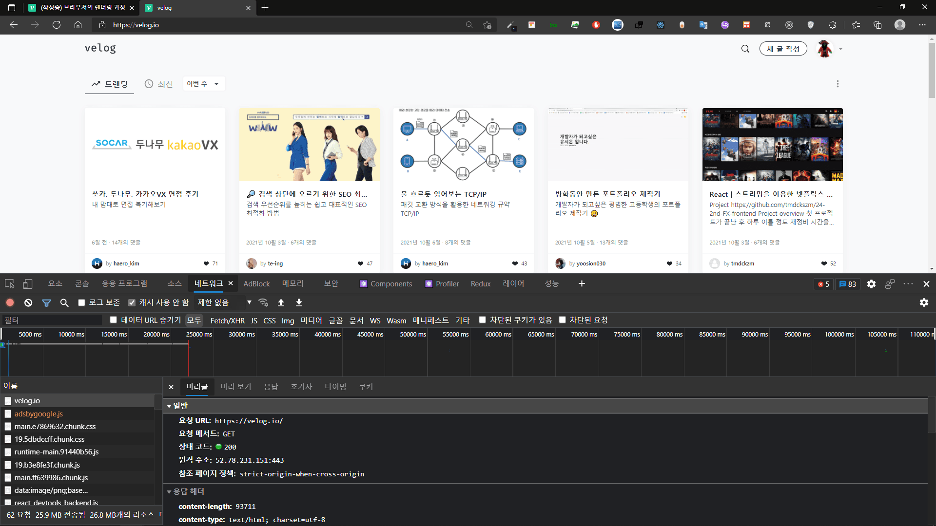Switch to the 콘솔 DevTools tab

(x=82, y=284)
